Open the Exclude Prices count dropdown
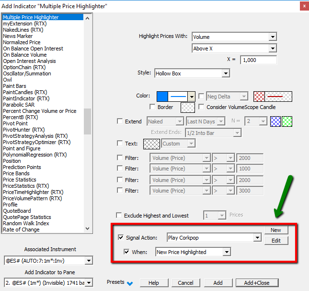The height and width of the screenshot is (291, 309). click(222, 215)
